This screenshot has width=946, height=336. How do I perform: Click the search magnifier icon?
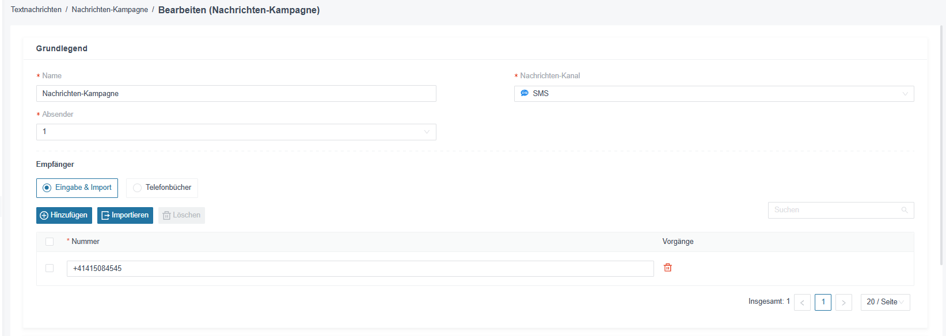(905, 210)
